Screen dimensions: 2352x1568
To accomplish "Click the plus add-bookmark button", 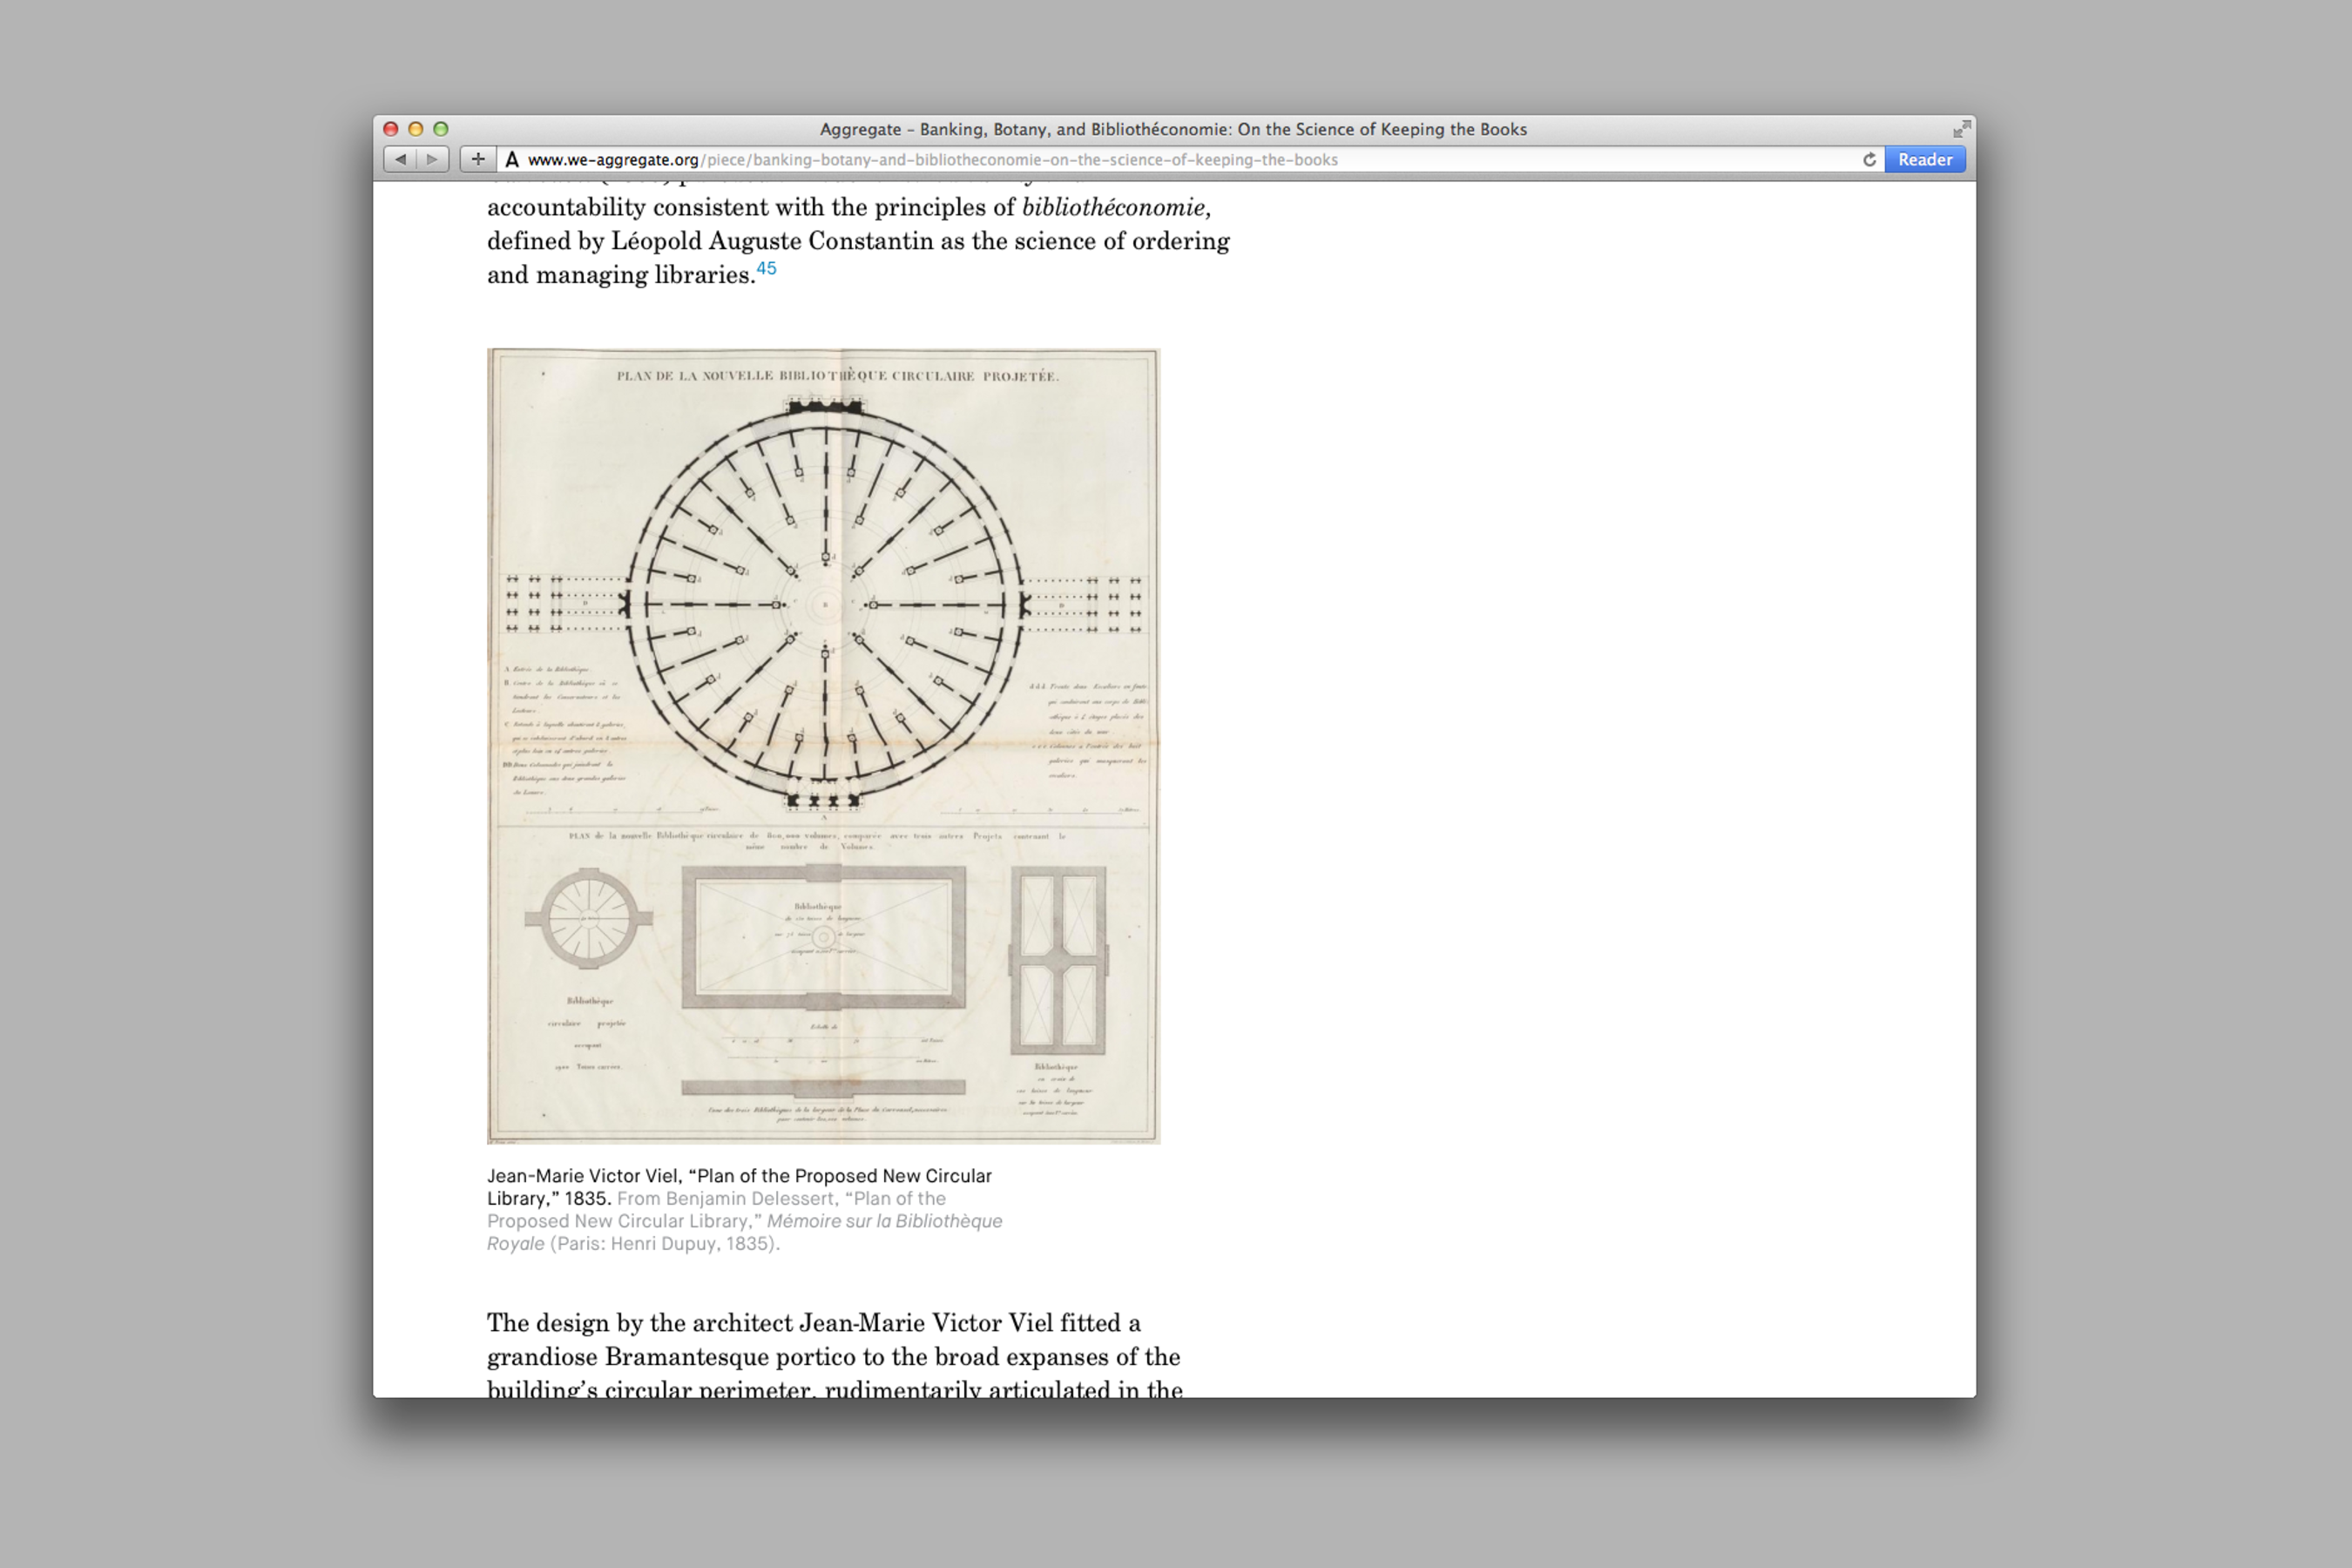I will (478, 159).
